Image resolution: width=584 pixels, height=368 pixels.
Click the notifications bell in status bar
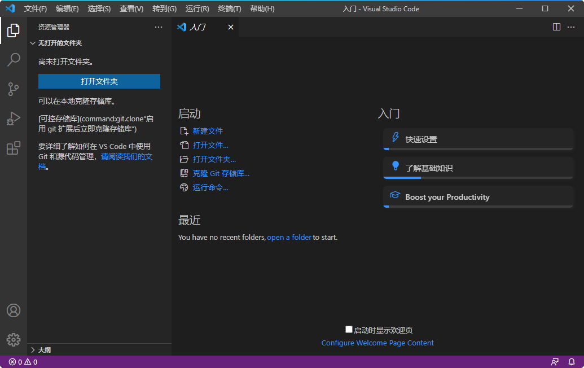coord(572,362)
